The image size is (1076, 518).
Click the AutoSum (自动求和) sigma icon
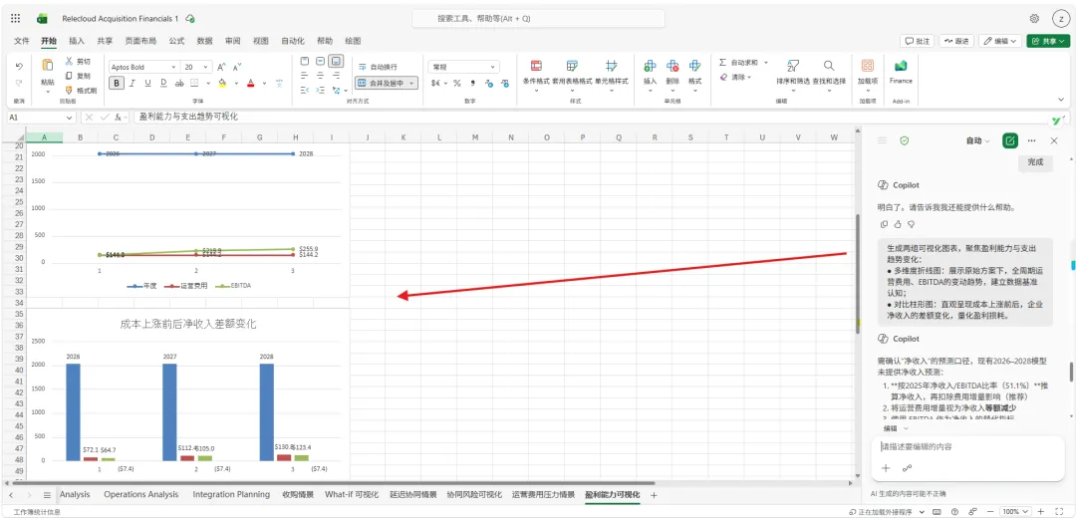tap(722, 63)
